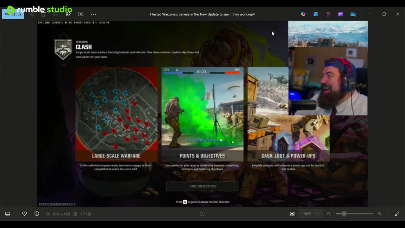Screen dimensions: 405x228
Task: Click the scan frame icon at bottom center
Action: pos(202,214)
